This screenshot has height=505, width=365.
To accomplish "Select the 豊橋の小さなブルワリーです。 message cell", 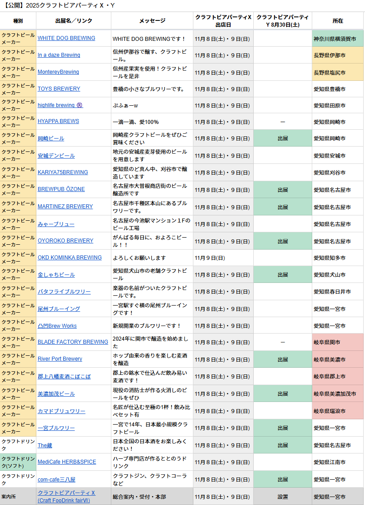I will click(x=152, y=89).
